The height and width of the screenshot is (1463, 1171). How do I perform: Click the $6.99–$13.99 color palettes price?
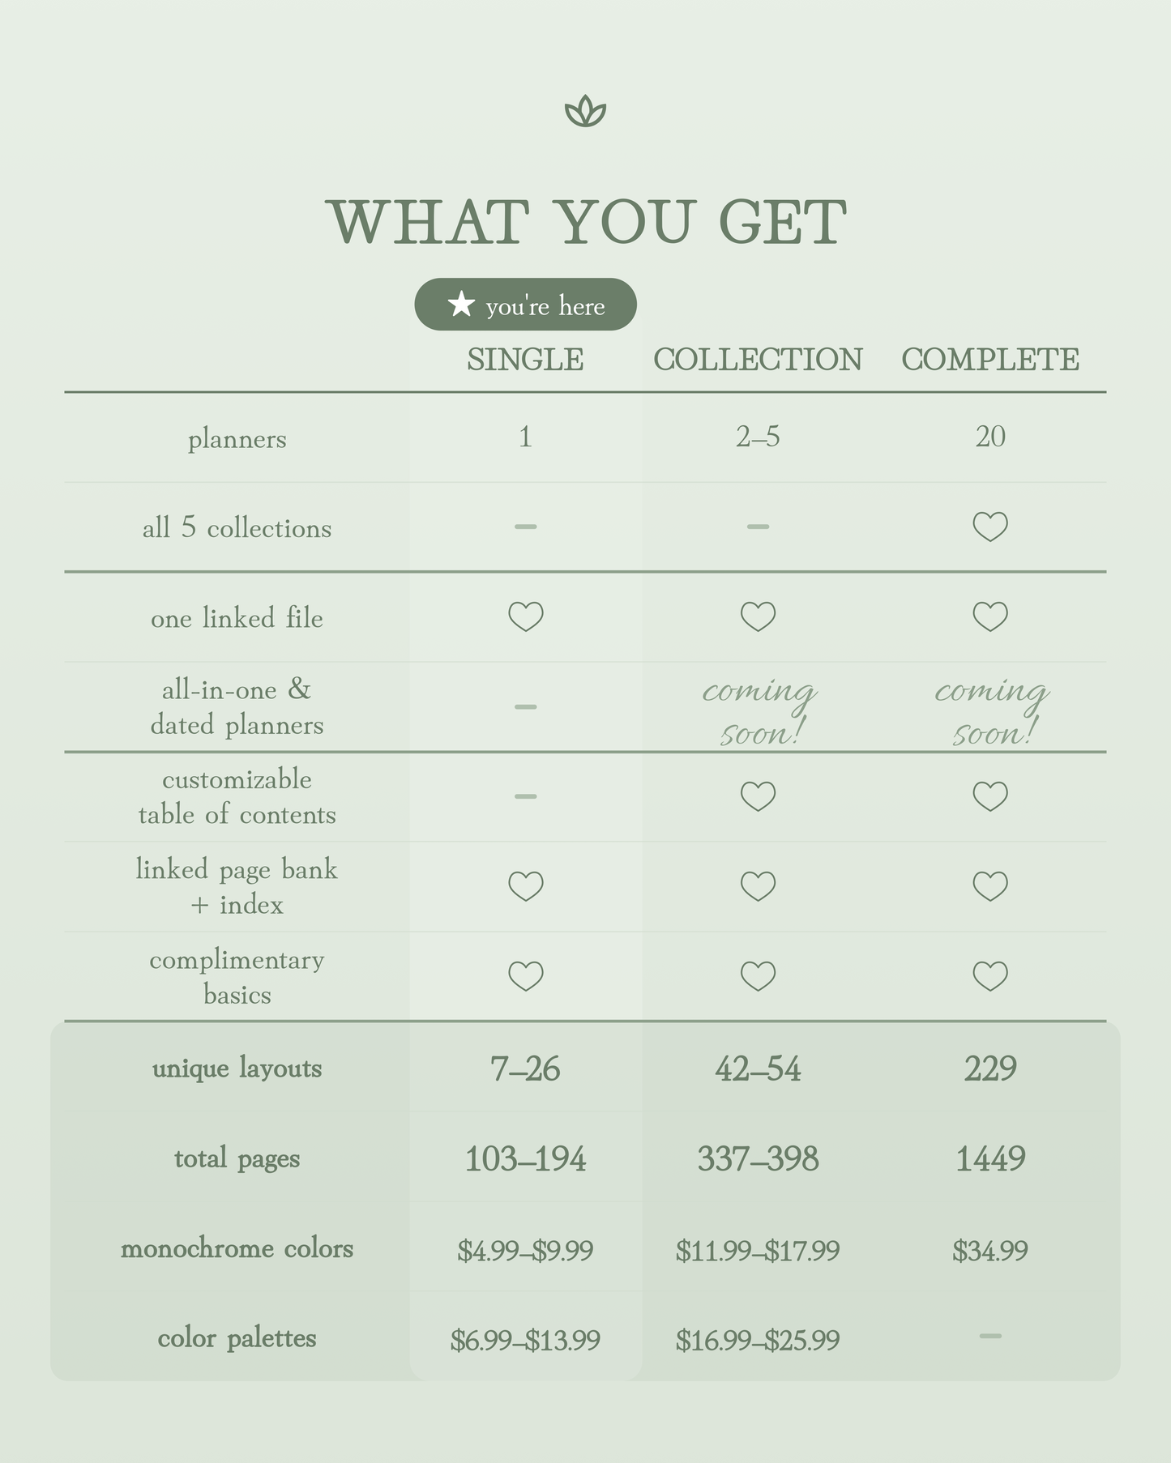(525, 1341)
